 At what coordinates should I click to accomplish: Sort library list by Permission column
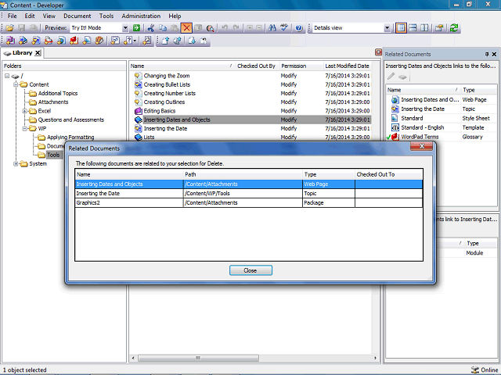click(301, 66)
